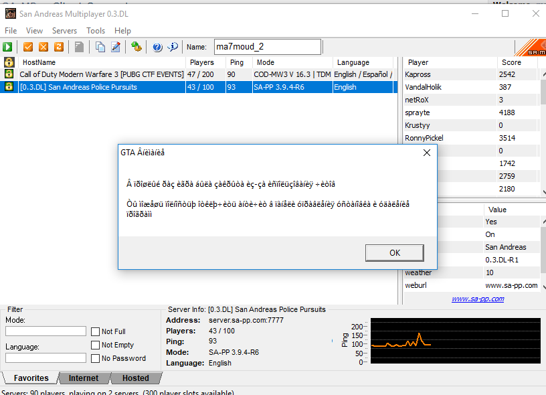Viewport: 546px width, 395px height.
Task: Click the lock icon column header
Action: 9,62
